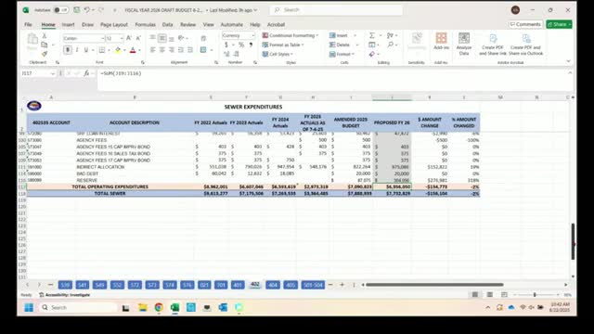The height and width of the screenshot is (334, 594).
Task: Click the Insert Function fx icon
Action: pyautogui.click(x=86, y=73)
